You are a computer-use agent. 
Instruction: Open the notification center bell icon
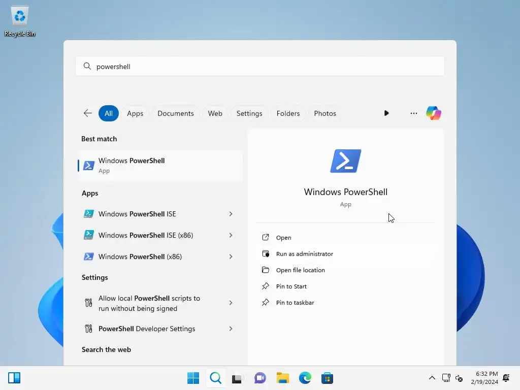pos(506,378)
